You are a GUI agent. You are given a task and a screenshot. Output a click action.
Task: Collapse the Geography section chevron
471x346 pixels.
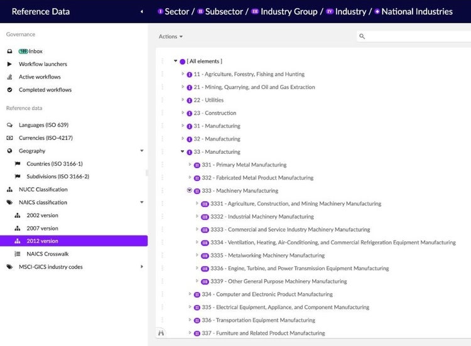142,151
